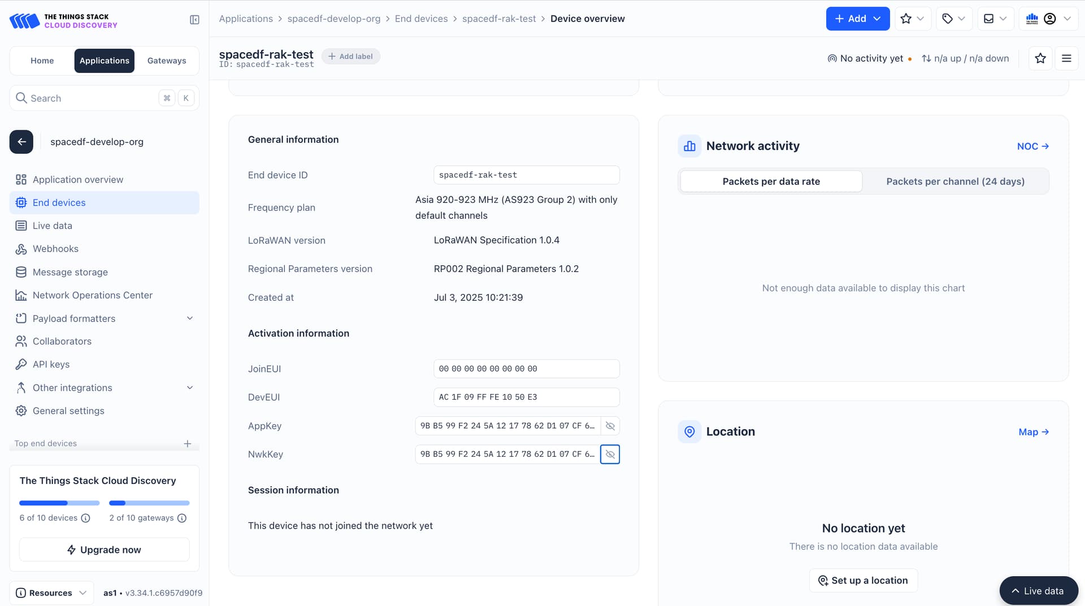Screen dimensions: 1085x606
Task: Click the back arrow beside spacedf-develop-org
Action: coord(21,142)
